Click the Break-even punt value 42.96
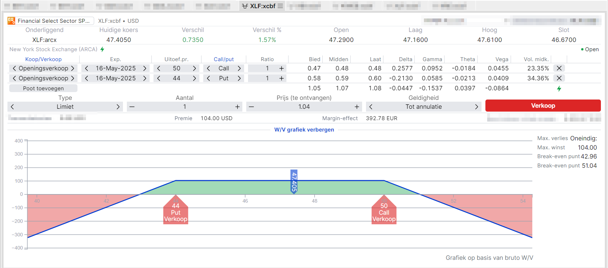Viewport: 608px width, 268px height. click(x=589, y=156)
